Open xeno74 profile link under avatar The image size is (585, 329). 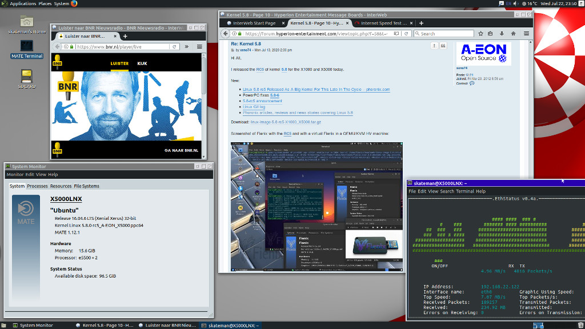(x=462, y=68)
